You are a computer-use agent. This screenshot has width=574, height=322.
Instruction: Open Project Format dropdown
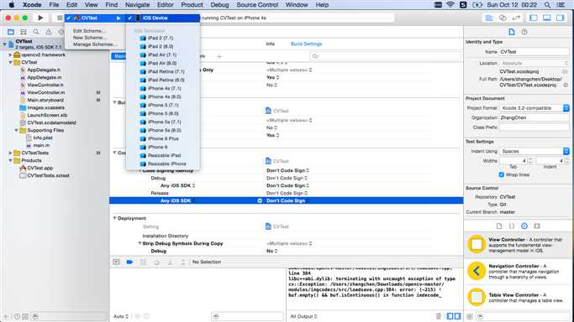click(535, 108)
